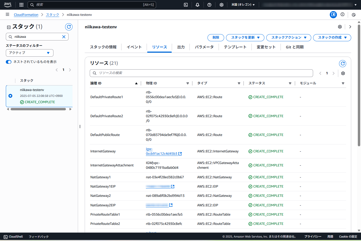
Task: Open スタック breadcrumb link
Action: pos(53,15)
